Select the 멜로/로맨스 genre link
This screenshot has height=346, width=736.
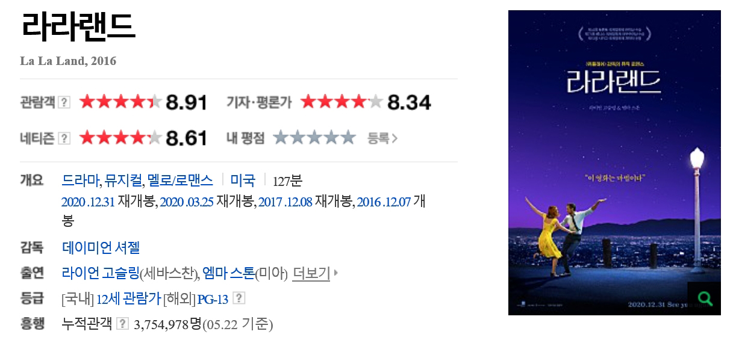(180, 180)
